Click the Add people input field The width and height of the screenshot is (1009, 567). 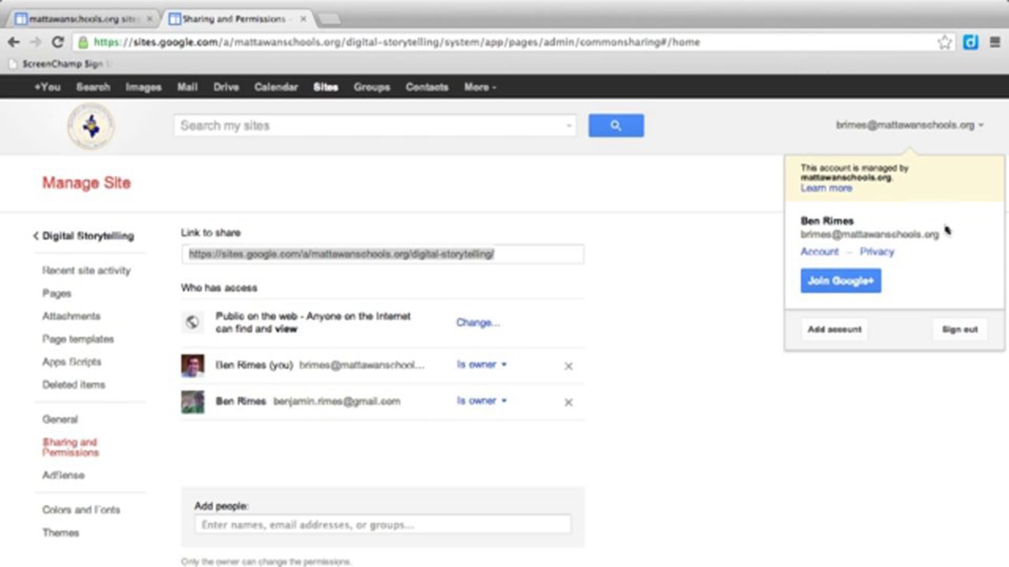(x=383, y=525)
